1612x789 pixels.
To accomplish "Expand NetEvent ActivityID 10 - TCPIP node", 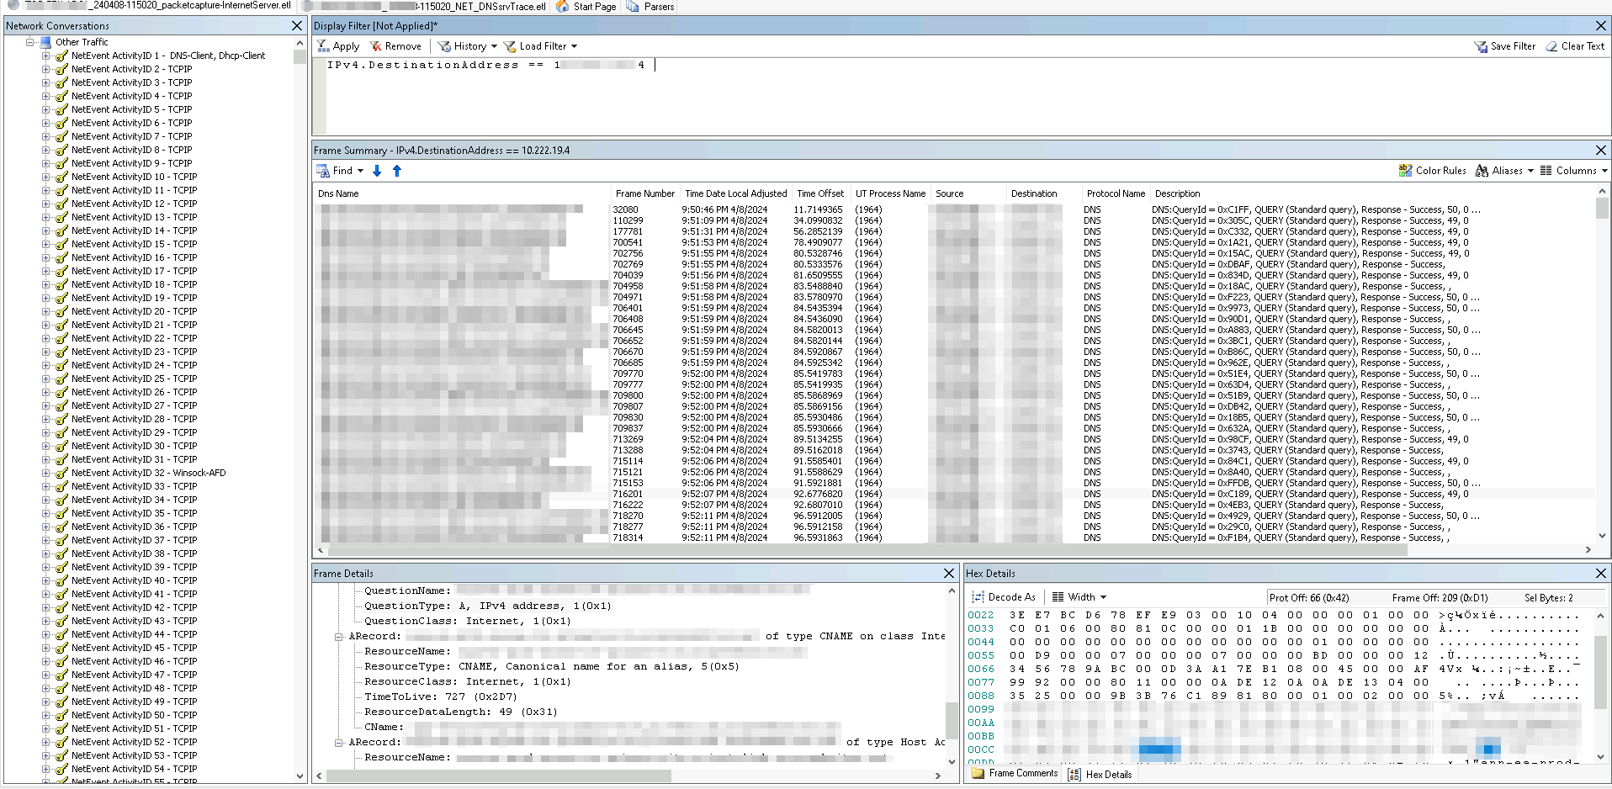I will (46, 177).
